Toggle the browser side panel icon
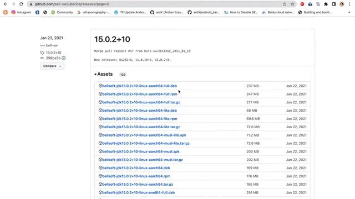 coord(334,4)
